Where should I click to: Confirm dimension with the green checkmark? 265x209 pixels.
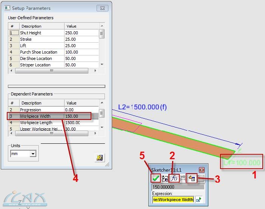coord(156,178)
